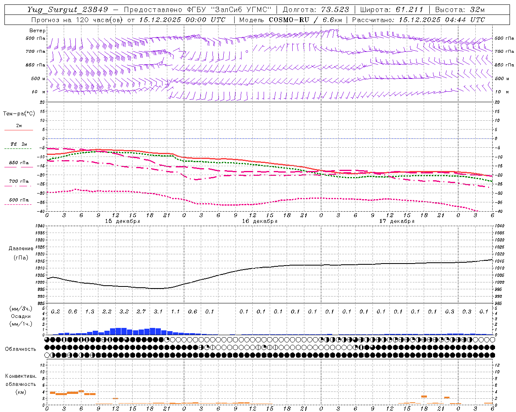The width and height of the screenshot is (516, 412).
Task: Click the 1040 tick atop the left pressure axis
Action: coord(40,226)
